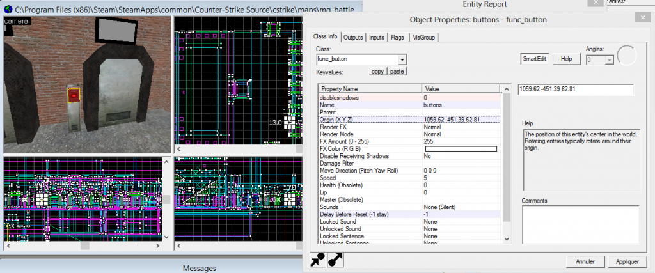Open the Inputs tab
Viewport: 655px width, 273px height.
tap(377, 38)
